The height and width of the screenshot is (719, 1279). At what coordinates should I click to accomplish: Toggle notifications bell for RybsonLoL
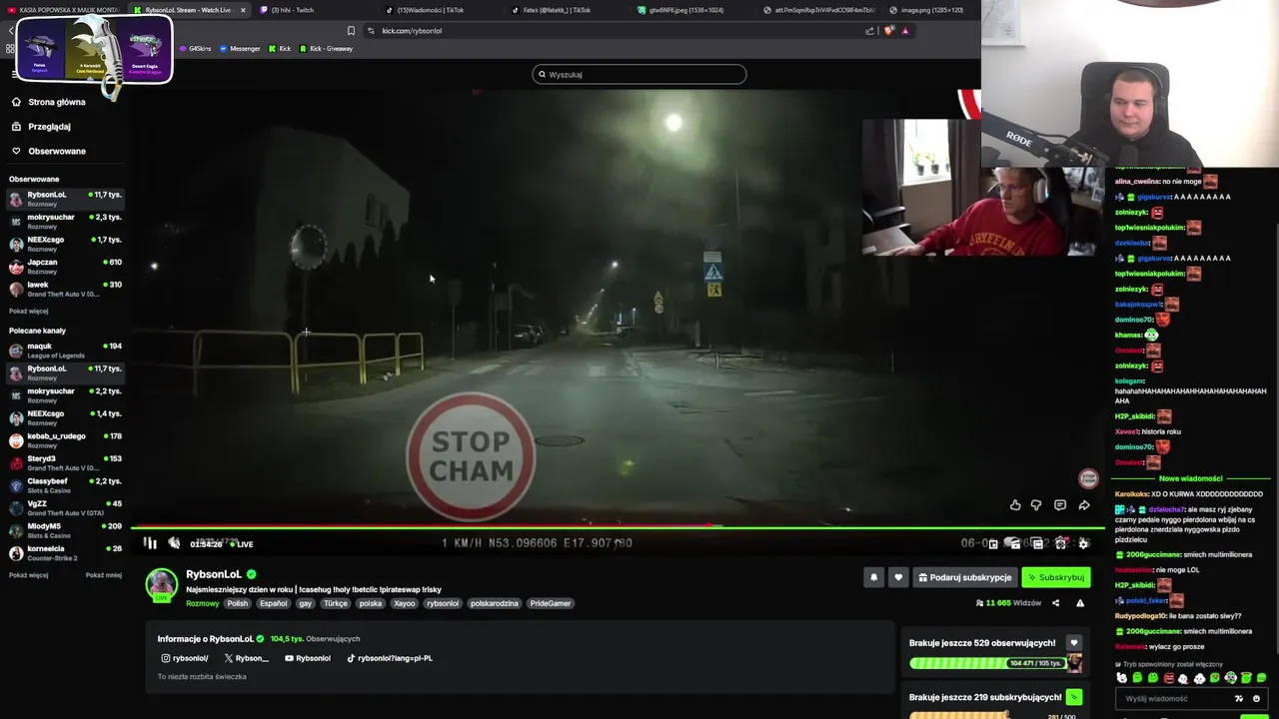pyautogui.click(x=874, y=577)
